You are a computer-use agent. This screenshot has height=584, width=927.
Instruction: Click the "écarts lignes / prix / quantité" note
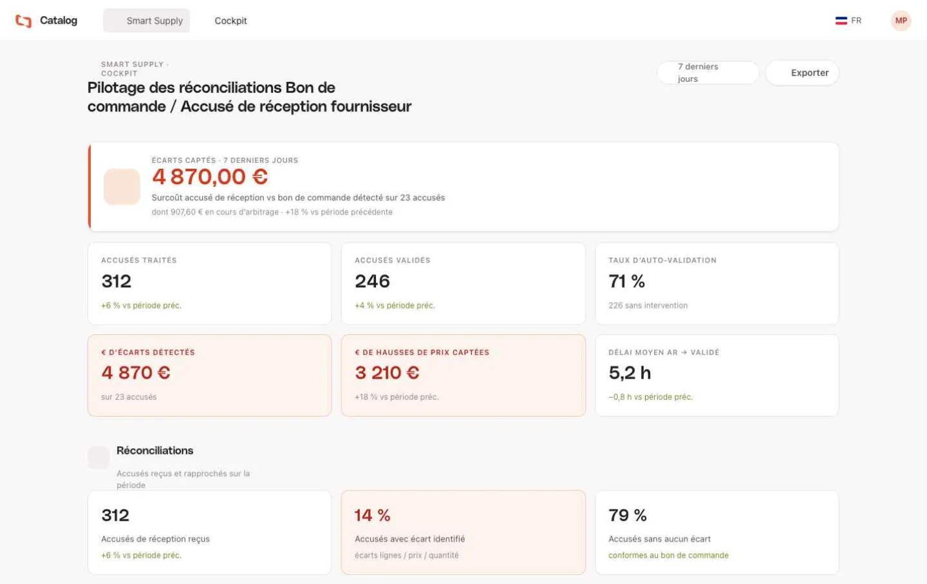coord(406,555)
